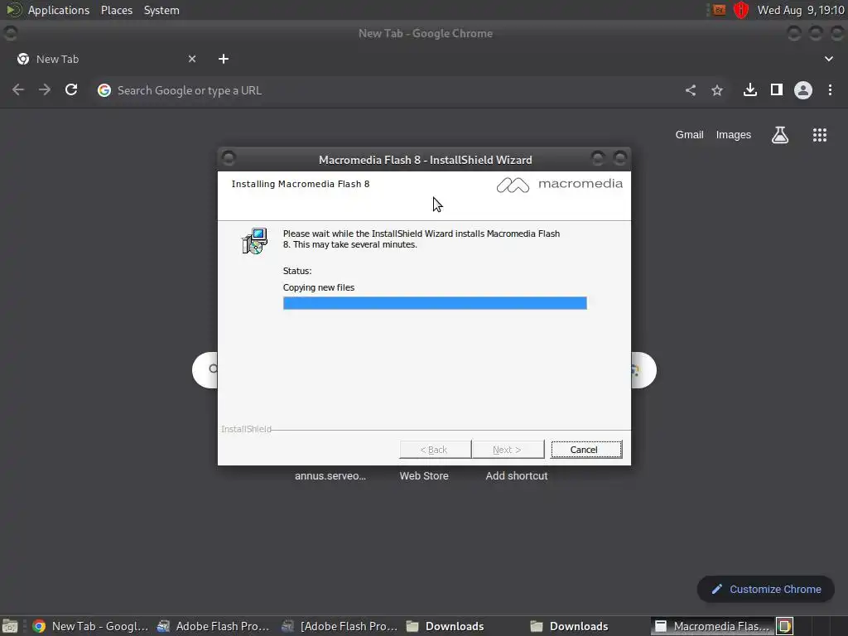Click the installer computer and disc icon
The width and height of the screenshot is (848, 636).
coord(254,241)
